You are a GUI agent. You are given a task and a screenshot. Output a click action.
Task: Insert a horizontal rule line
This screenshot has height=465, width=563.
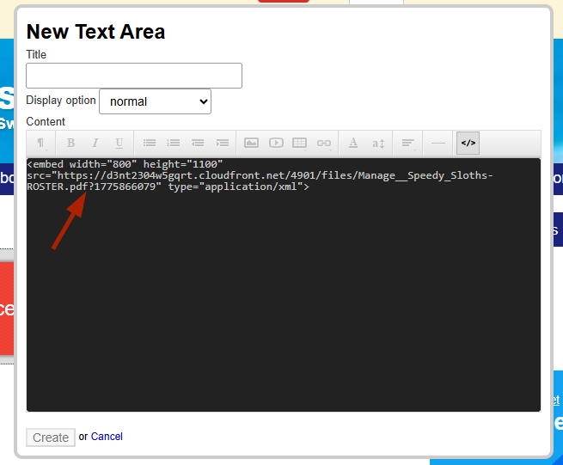[438, 144]
